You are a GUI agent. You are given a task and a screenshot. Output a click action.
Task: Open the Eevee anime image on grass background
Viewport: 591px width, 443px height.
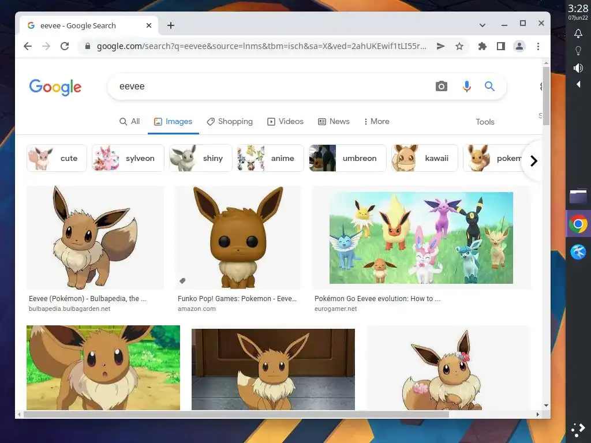pyautogui.click(x=103, y=367)
